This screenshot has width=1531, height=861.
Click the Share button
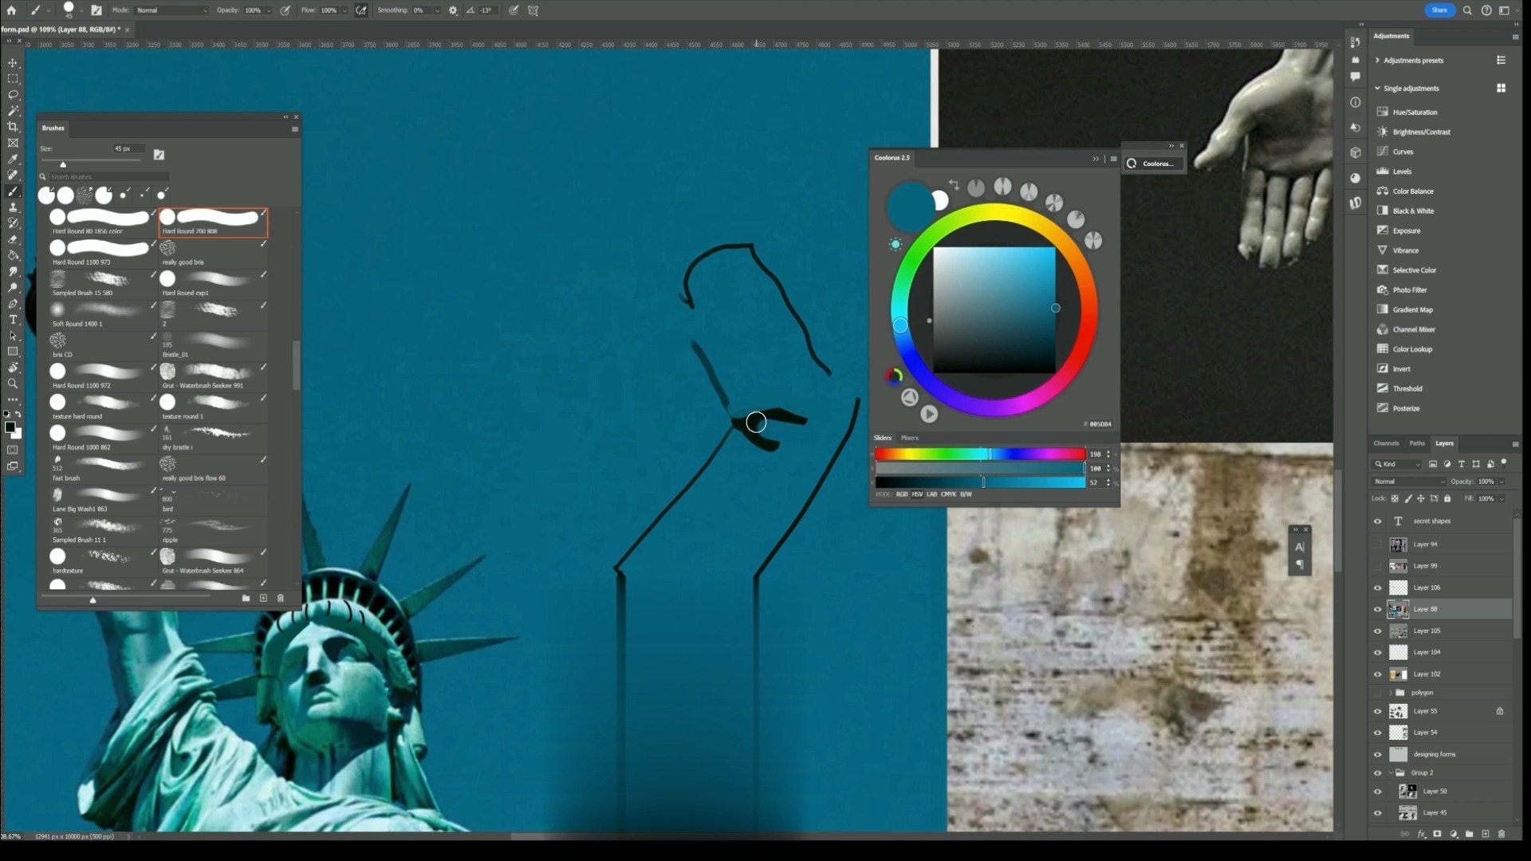1439,10
